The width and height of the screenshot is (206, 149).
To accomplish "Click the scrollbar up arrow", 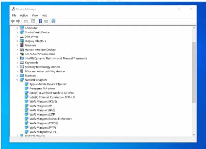I will 194,28.
